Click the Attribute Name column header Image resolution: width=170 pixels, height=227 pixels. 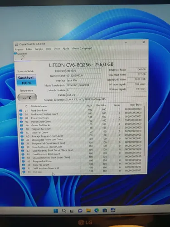pos(39,106)
